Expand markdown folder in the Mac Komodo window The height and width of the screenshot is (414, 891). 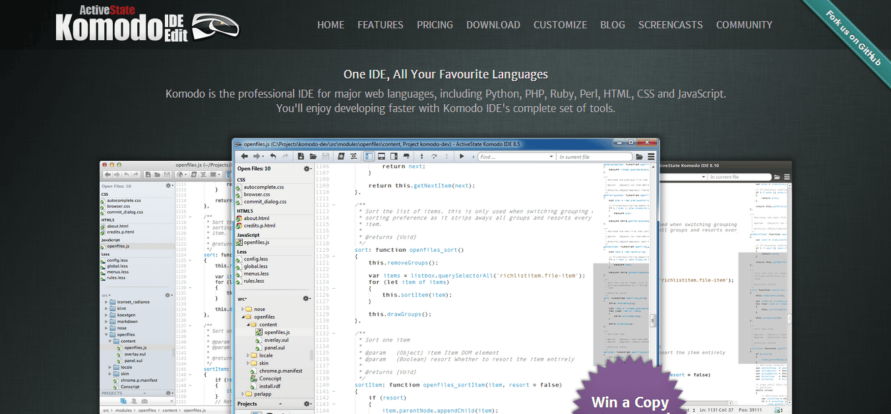[107, 322]
